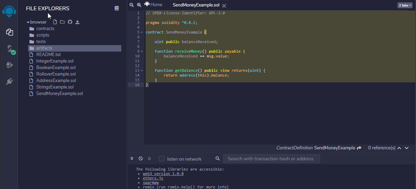416x189 pixels.
Task: Zoom in the editor font
Action: 139,5
